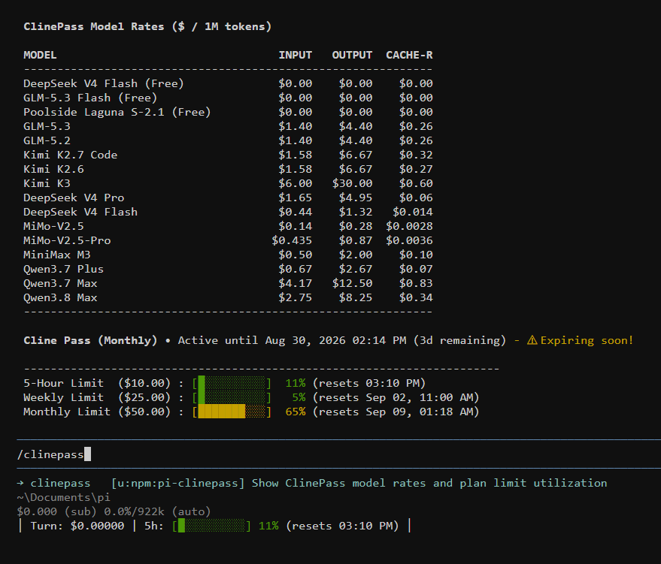The height and width of the screenshot is (564, 661).
Task: Click the $0.0028 cache rate for MiMo-V2.5
Action: coord(409,227)
